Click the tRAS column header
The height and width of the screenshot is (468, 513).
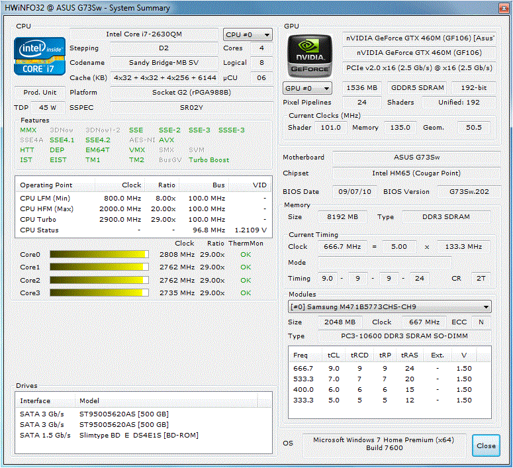coord(410,355)
